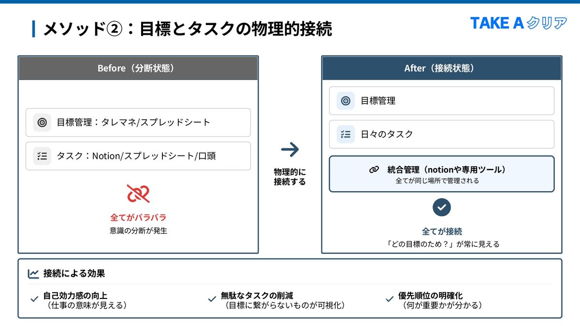Click the target icon in the After panel
The width and height of the screenshot is (580, 326).
(346, 101)
